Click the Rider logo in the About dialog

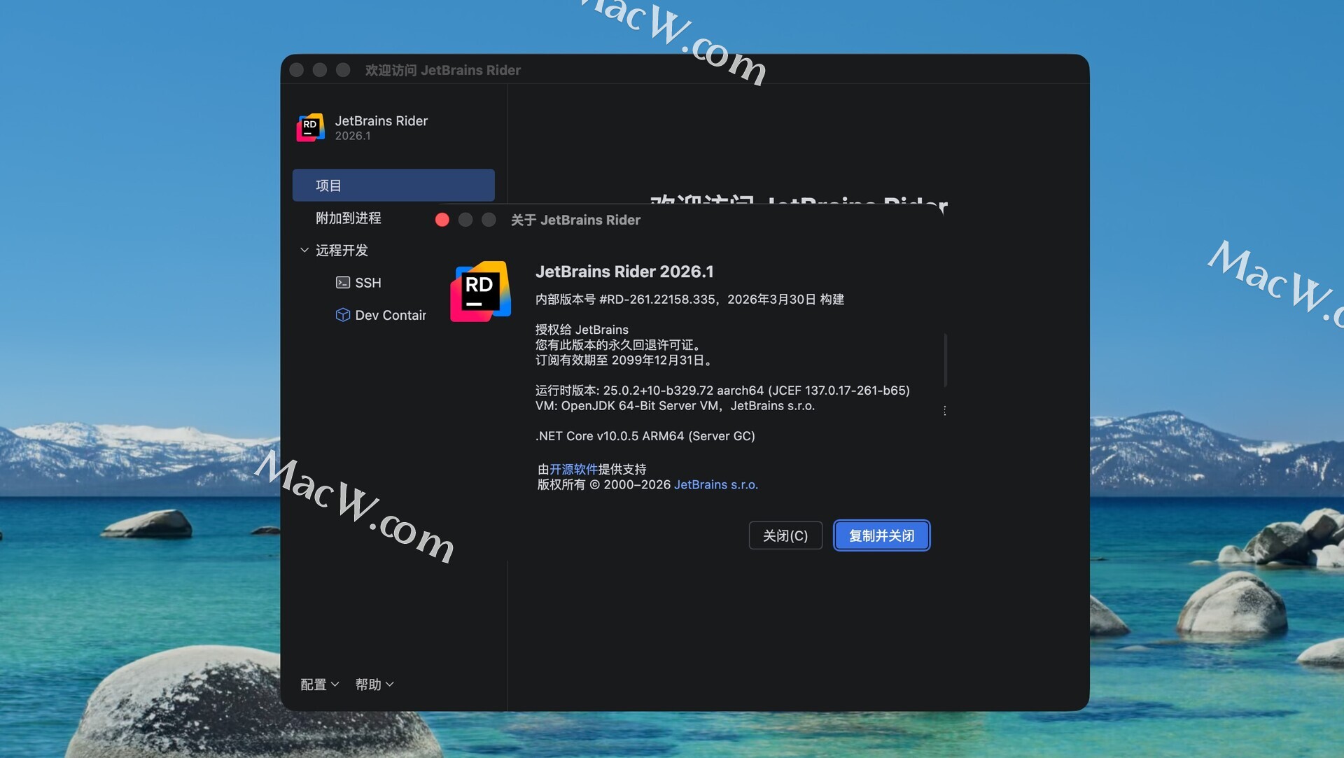click(480, 291)
